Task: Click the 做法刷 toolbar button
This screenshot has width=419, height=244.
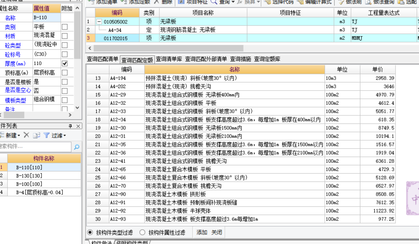Action: pyautogui.click(x=350, y=2)
